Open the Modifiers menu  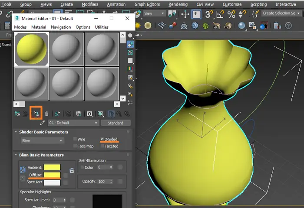tap(90, 4)
